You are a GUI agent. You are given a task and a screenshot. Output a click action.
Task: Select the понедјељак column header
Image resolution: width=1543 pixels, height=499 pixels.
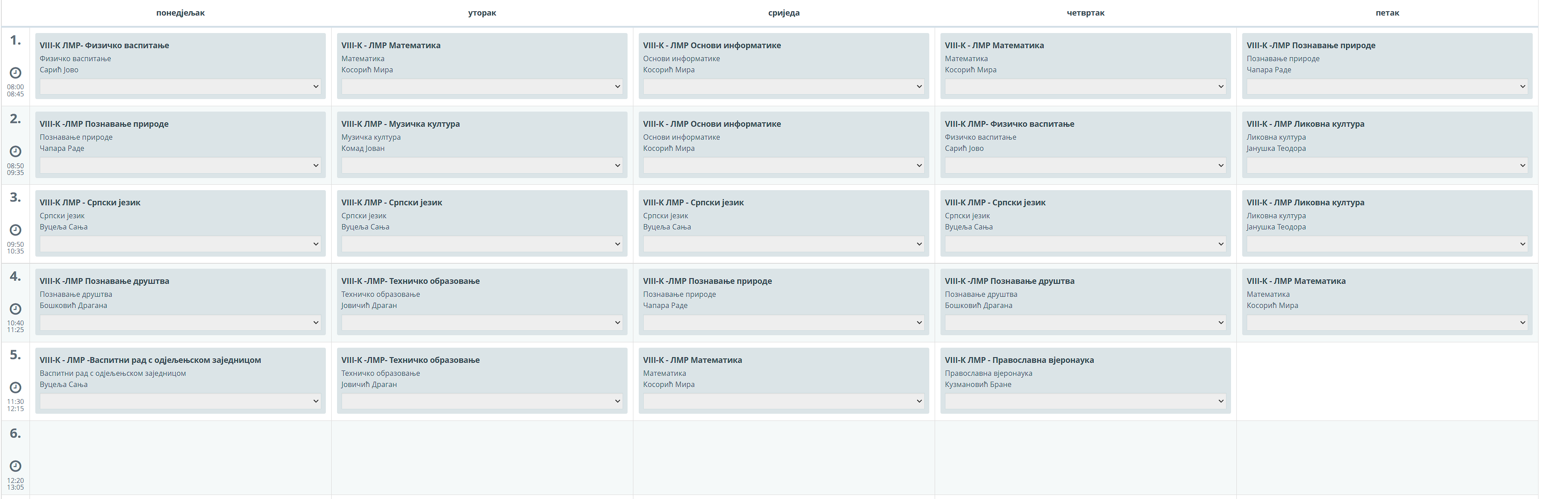180,12
